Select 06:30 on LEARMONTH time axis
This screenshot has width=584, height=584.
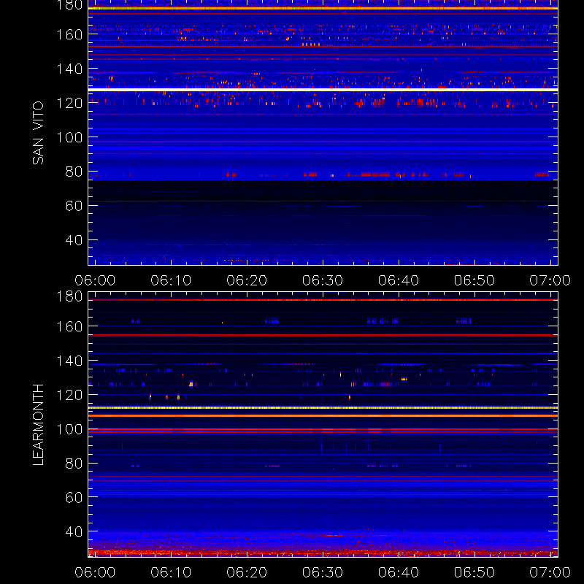(x=323, y=572)
